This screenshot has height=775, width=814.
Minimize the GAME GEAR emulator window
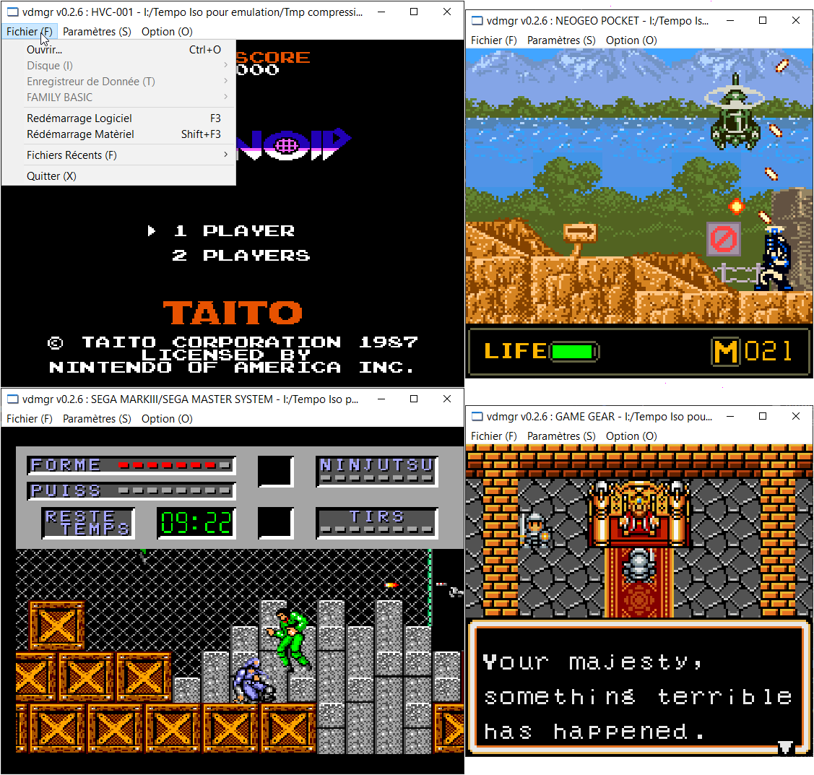729,417
